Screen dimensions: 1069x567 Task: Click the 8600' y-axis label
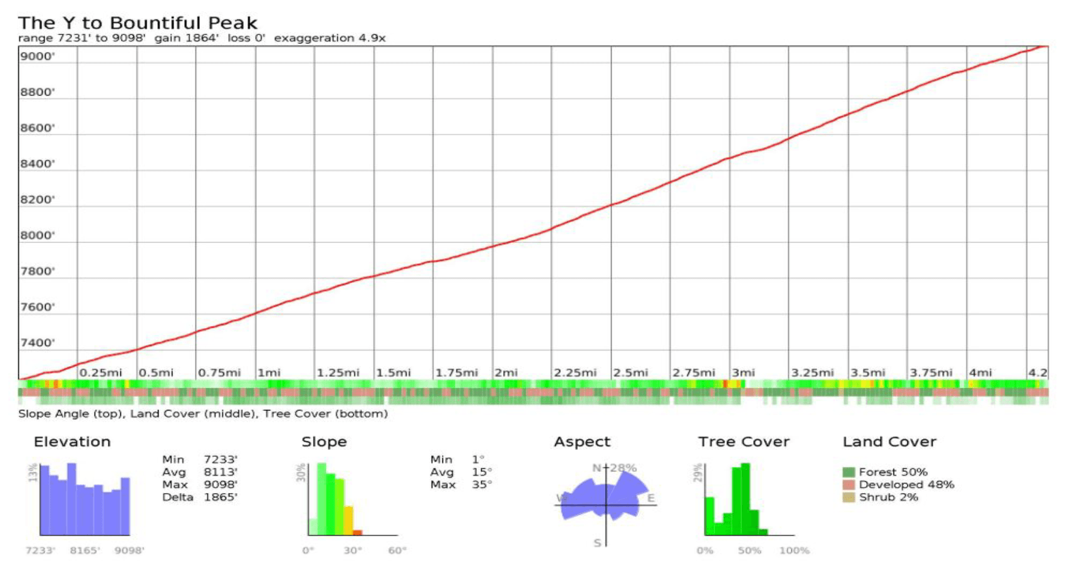click(38, 128)
